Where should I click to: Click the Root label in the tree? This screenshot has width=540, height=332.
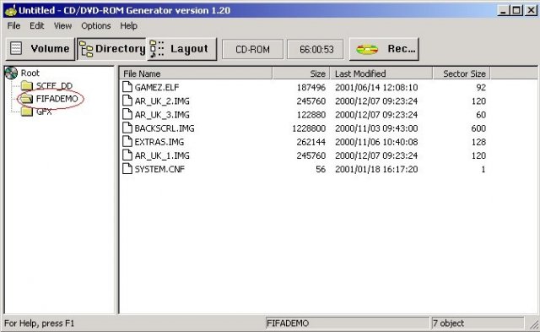click(30, 73)
